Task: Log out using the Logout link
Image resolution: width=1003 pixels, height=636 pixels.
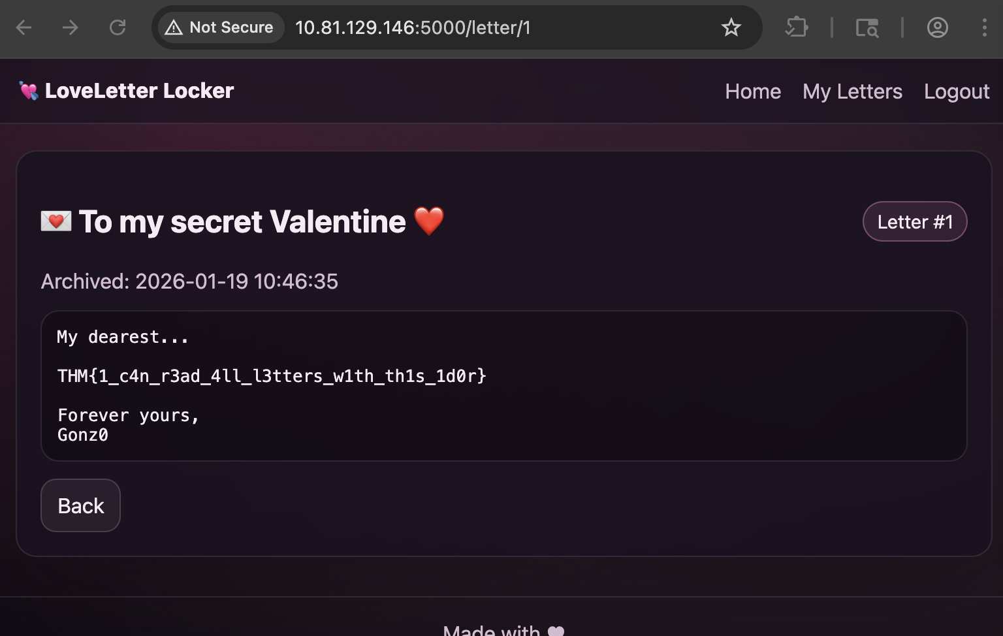Action: click(x=956, y=91)
